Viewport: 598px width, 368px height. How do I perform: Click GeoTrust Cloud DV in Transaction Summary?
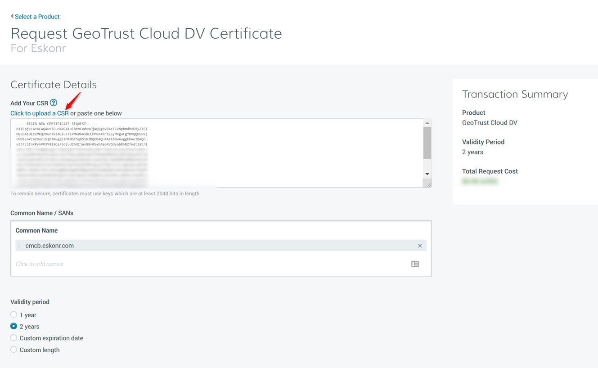coord(490,123)
